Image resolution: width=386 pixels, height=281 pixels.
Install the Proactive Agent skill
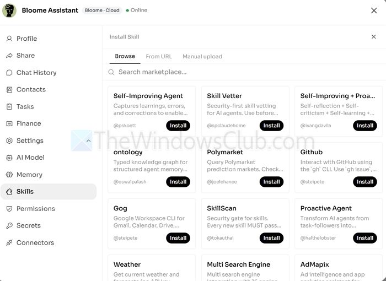[x=365, y=238]
